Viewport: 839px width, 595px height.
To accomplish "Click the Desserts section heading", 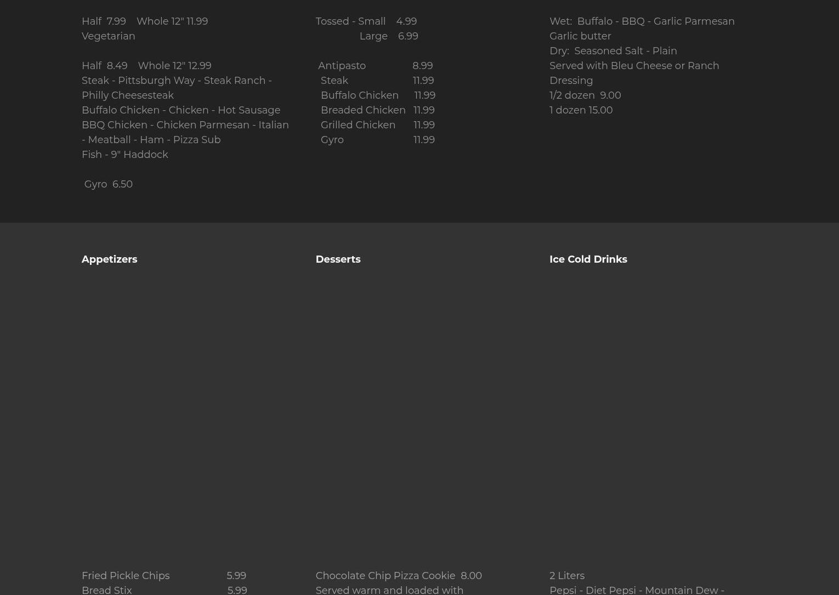I will (x=338, y=259).
